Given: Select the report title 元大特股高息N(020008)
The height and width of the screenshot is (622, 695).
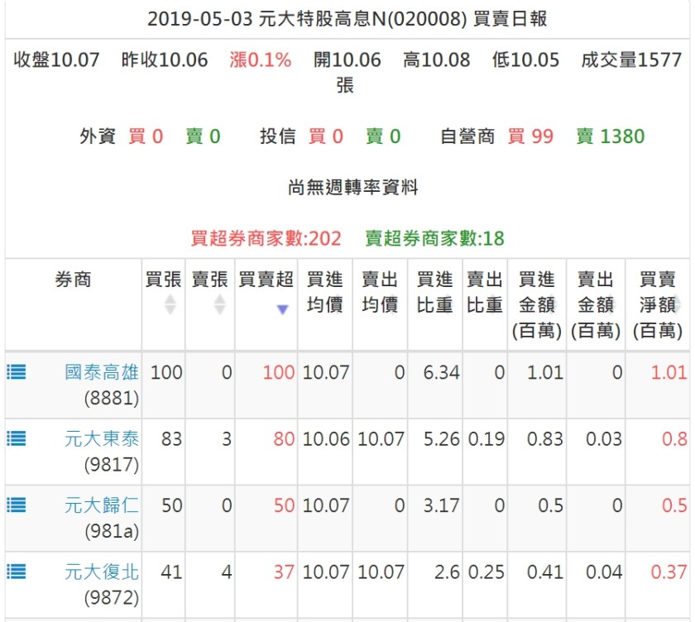Looking at the screenshot, I should (362, 19).
